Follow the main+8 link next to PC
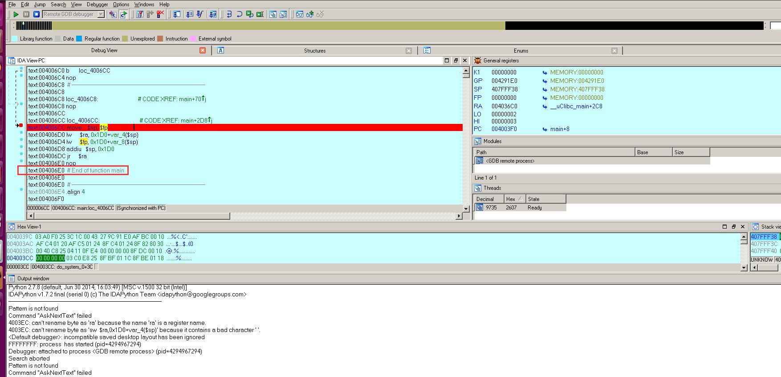 [560, 129]
